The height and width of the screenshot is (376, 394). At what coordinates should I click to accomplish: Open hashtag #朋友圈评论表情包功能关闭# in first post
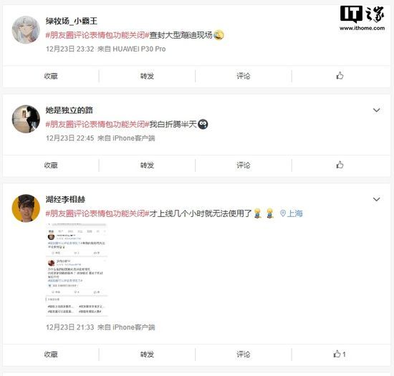tap(97, 35)
